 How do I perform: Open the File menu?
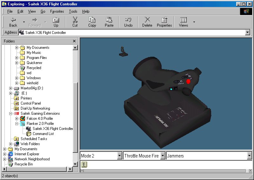[x=10, y=11]
